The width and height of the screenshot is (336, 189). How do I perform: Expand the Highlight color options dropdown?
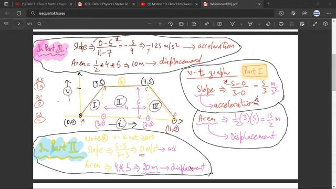tap(259, 24)
